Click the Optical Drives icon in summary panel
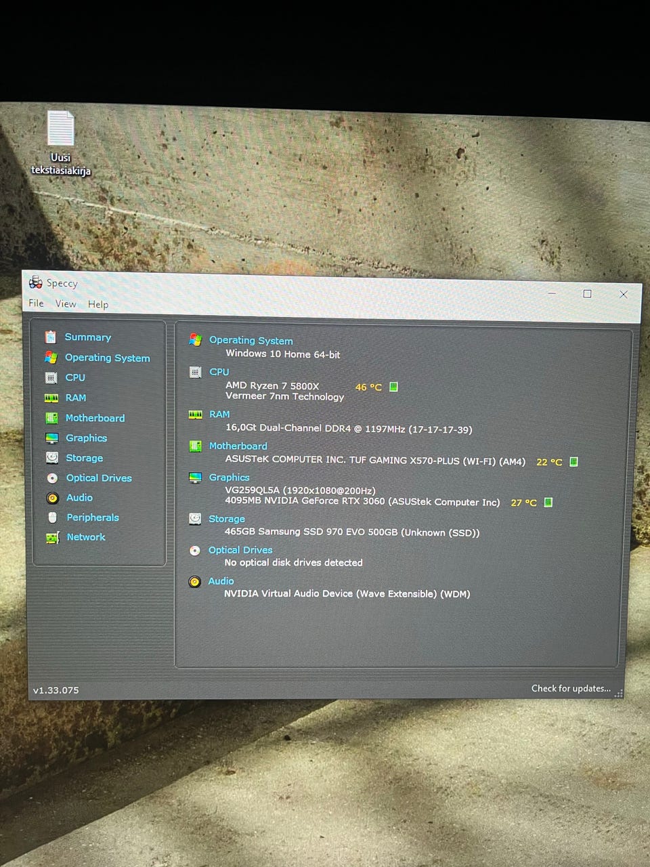The width and height of the screenshot is (650, 867). pyautogui.click(x=195, y=550)
